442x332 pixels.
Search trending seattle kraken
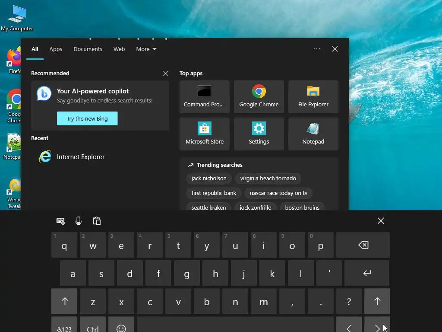click(x=208, y=207)
